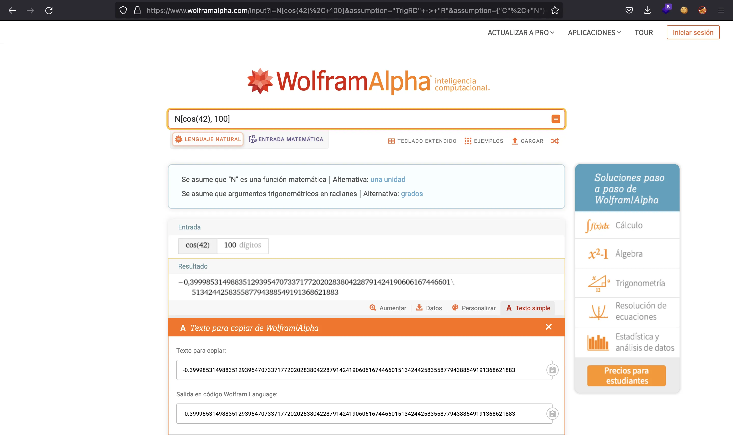The image size is (733, 435).
Task: Open the Teclado extendido keyboard
Action: click(422, 141)
